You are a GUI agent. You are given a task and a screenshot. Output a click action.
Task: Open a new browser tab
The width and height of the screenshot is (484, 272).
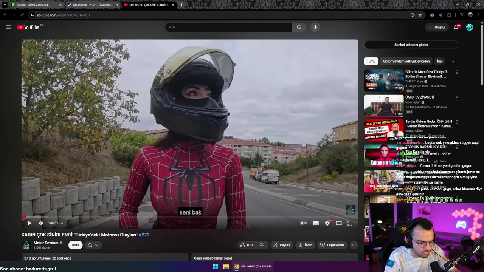[181, 5]
